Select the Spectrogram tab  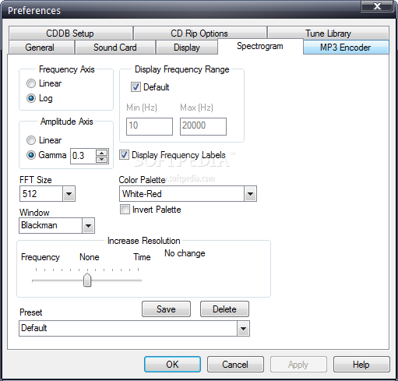[x=260, y=46]
